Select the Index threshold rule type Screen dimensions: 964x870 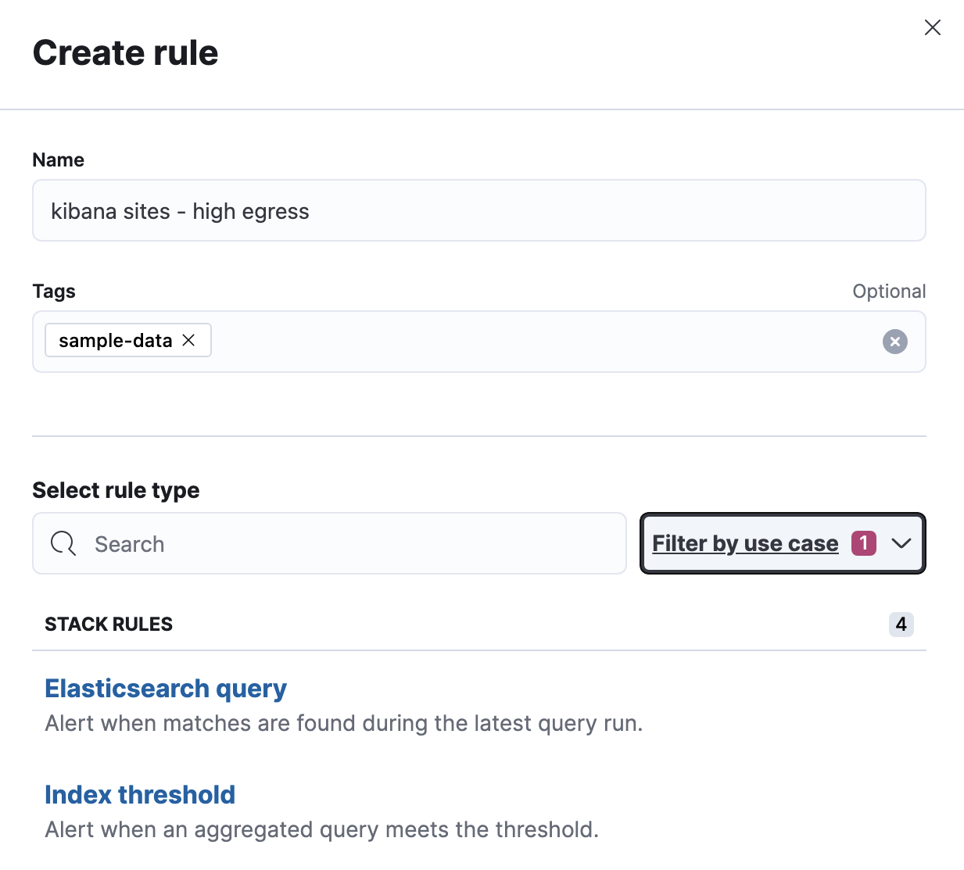(x=140, y=794)
